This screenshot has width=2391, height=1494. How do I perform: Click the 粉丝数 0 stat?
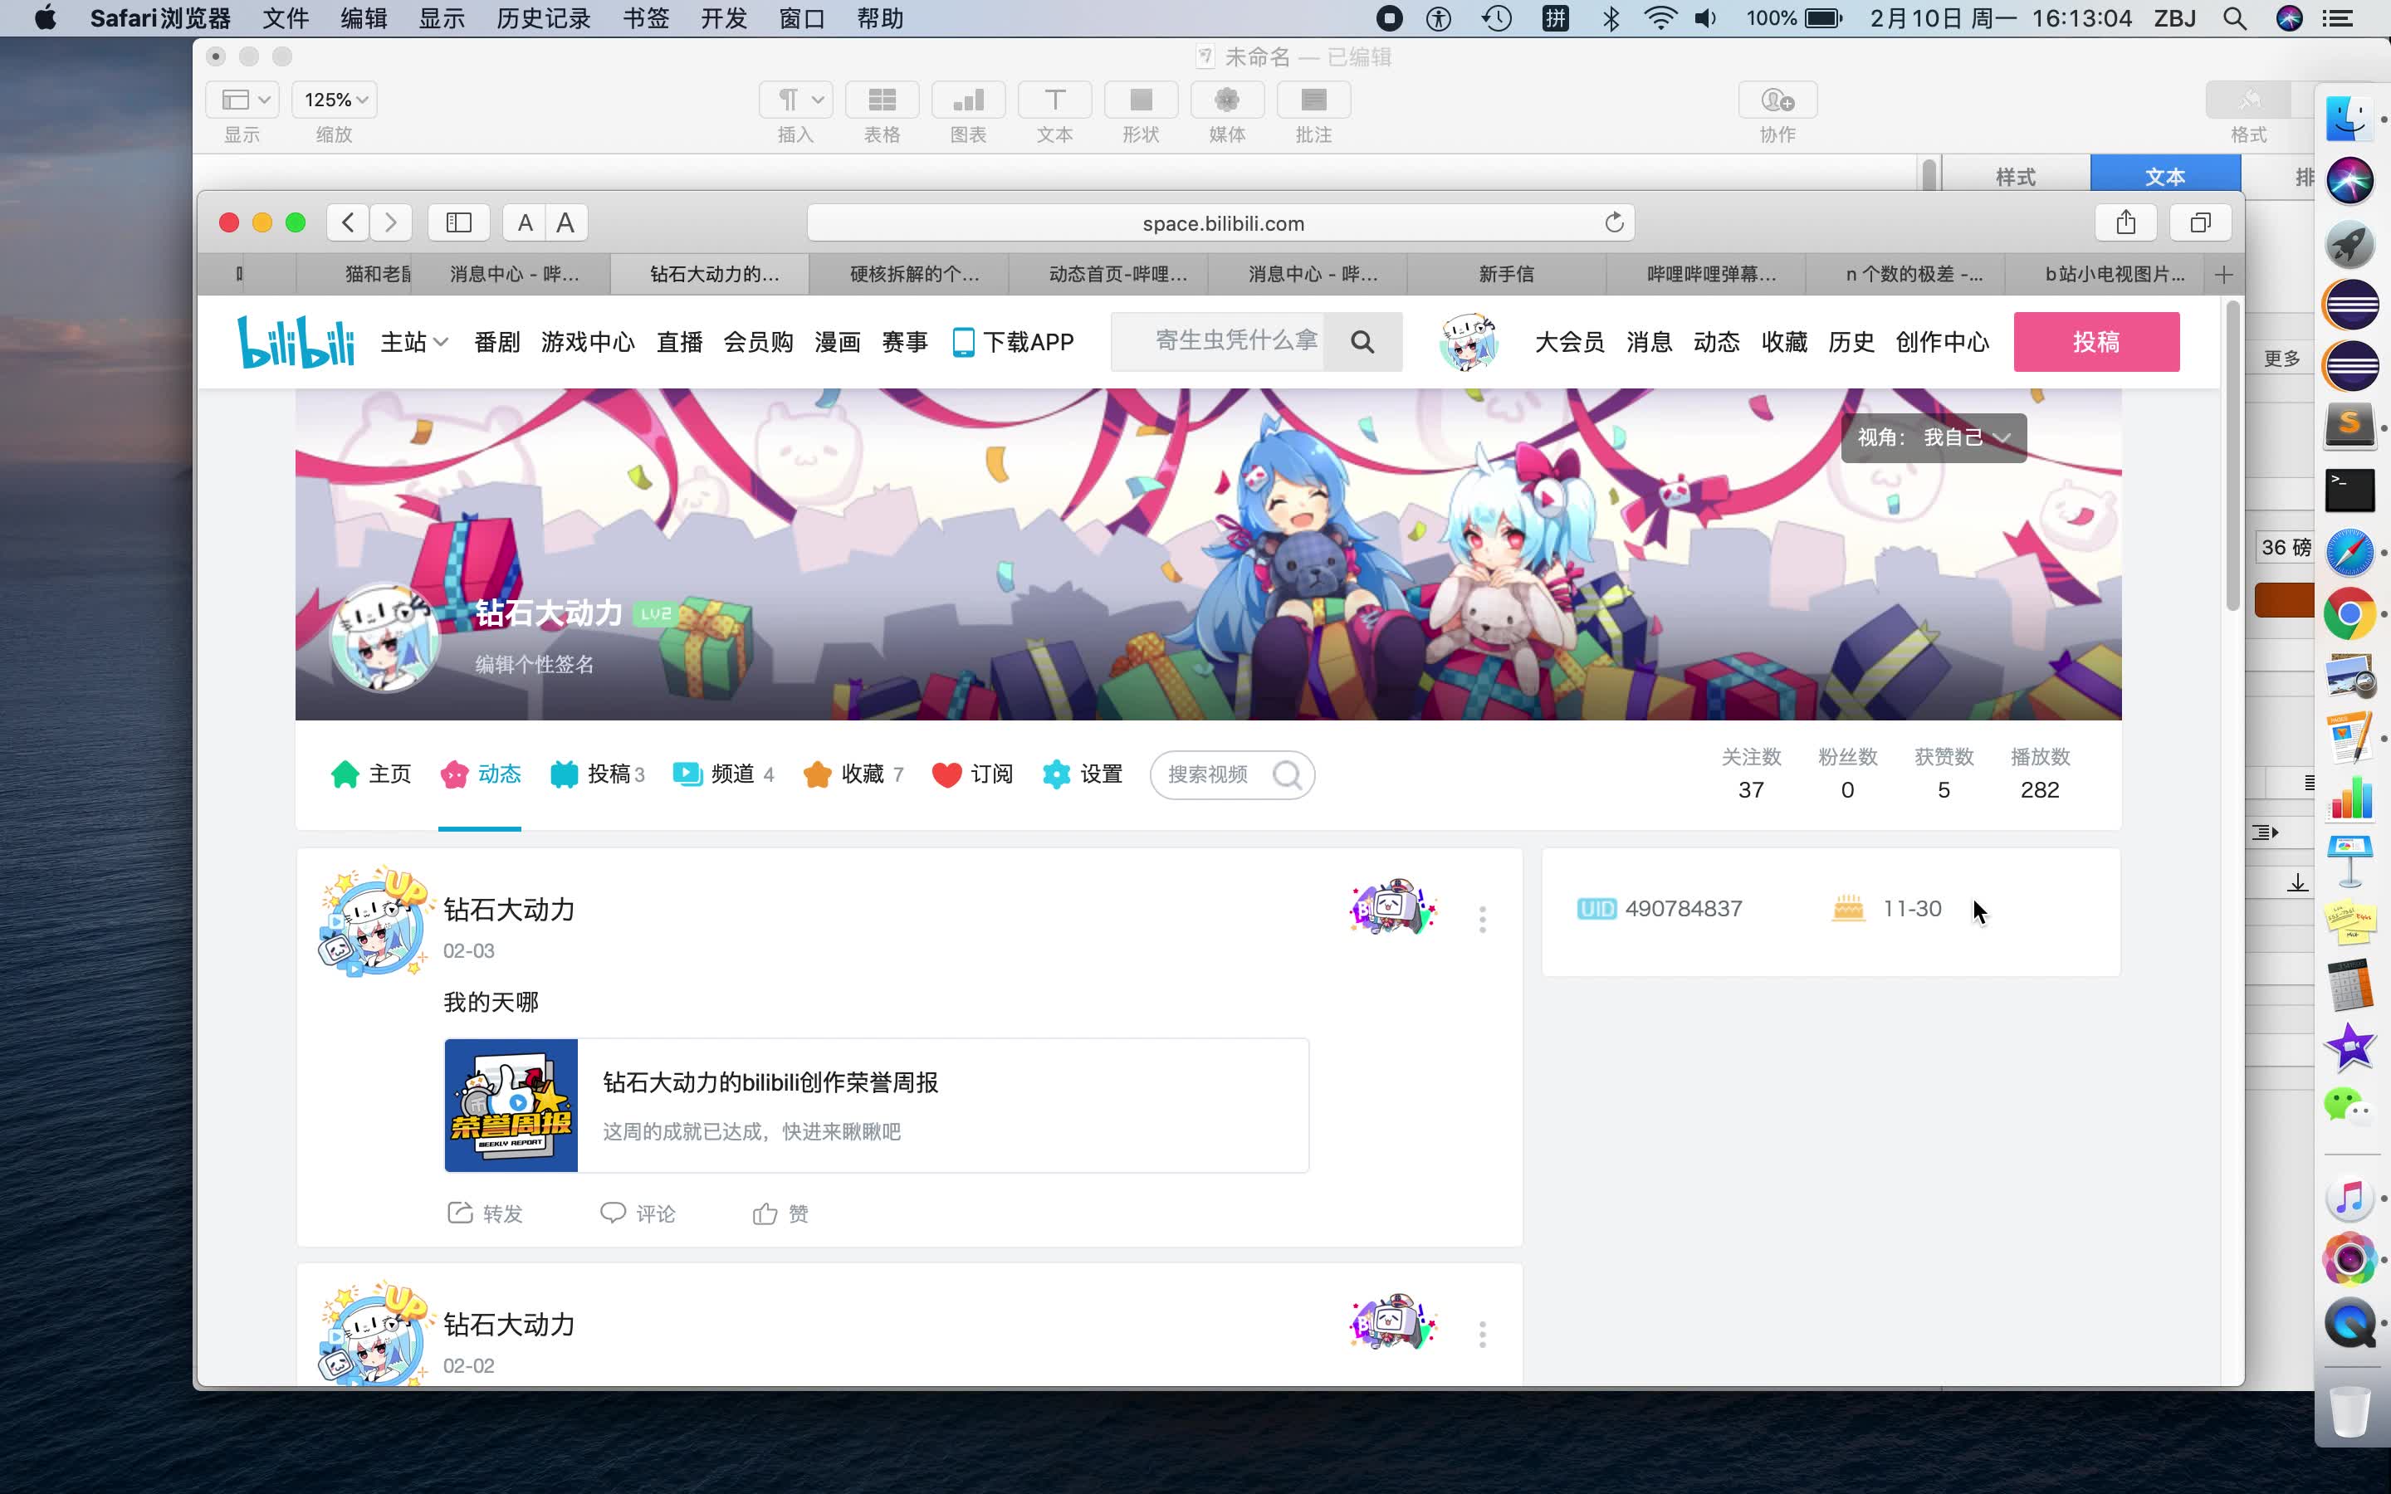pyautogui.click(x=1846, y=774)
